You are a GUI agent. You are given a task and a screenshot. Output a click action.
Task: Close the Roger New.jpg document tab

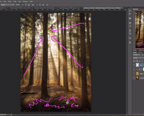(x=82, y=8)
